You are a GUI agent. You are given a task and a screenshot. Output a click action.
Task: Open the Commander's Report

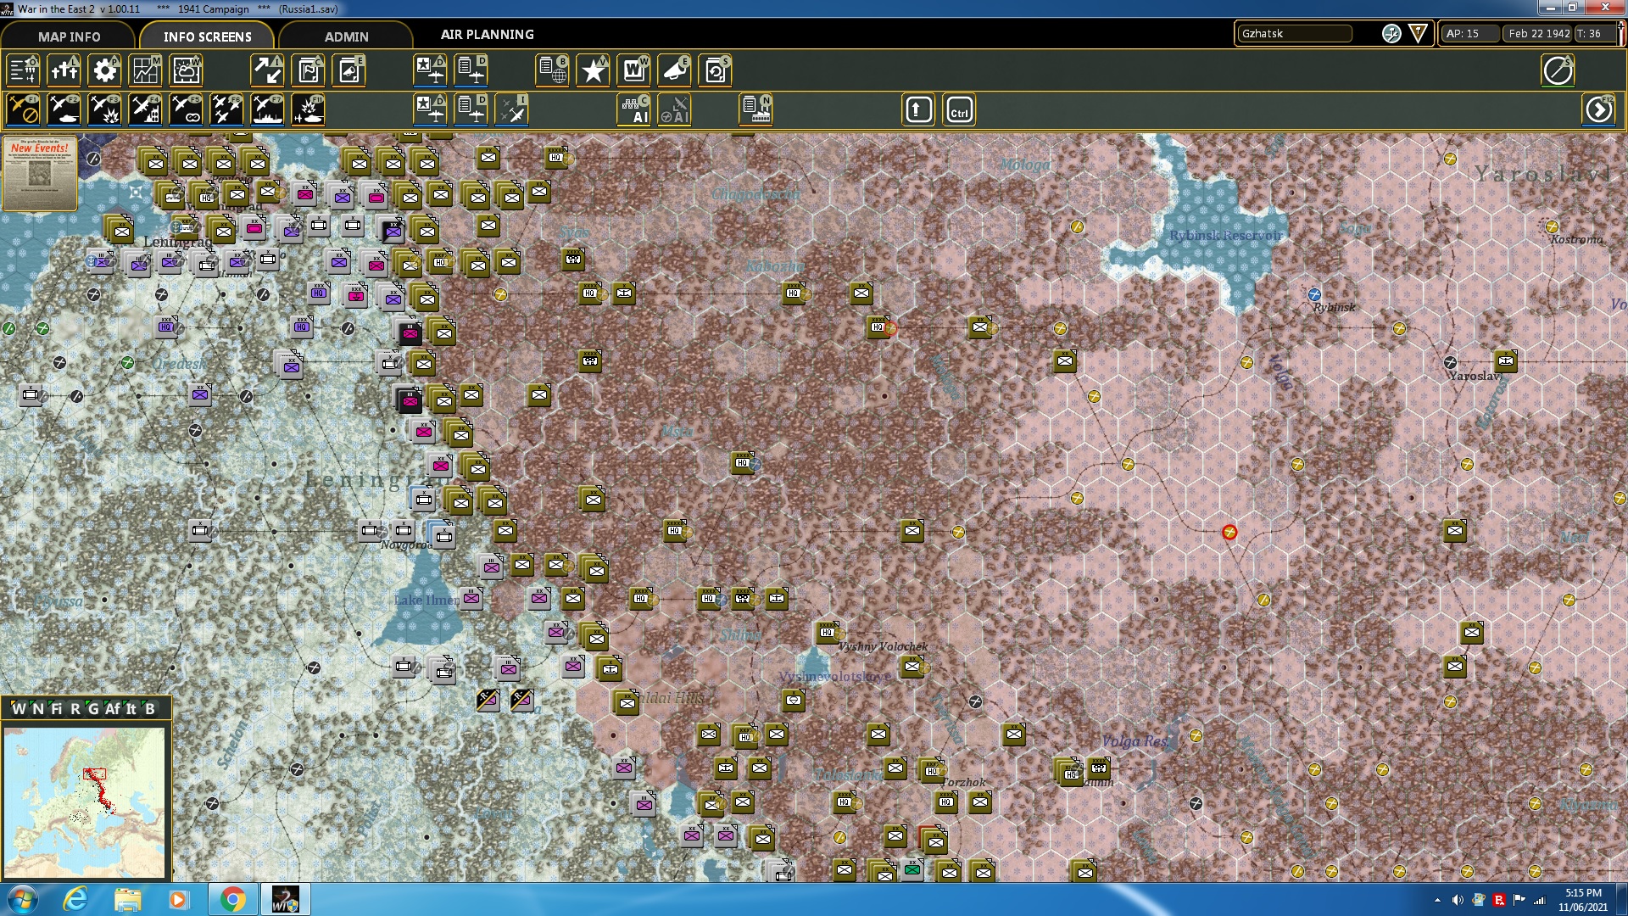pos(308,70)
